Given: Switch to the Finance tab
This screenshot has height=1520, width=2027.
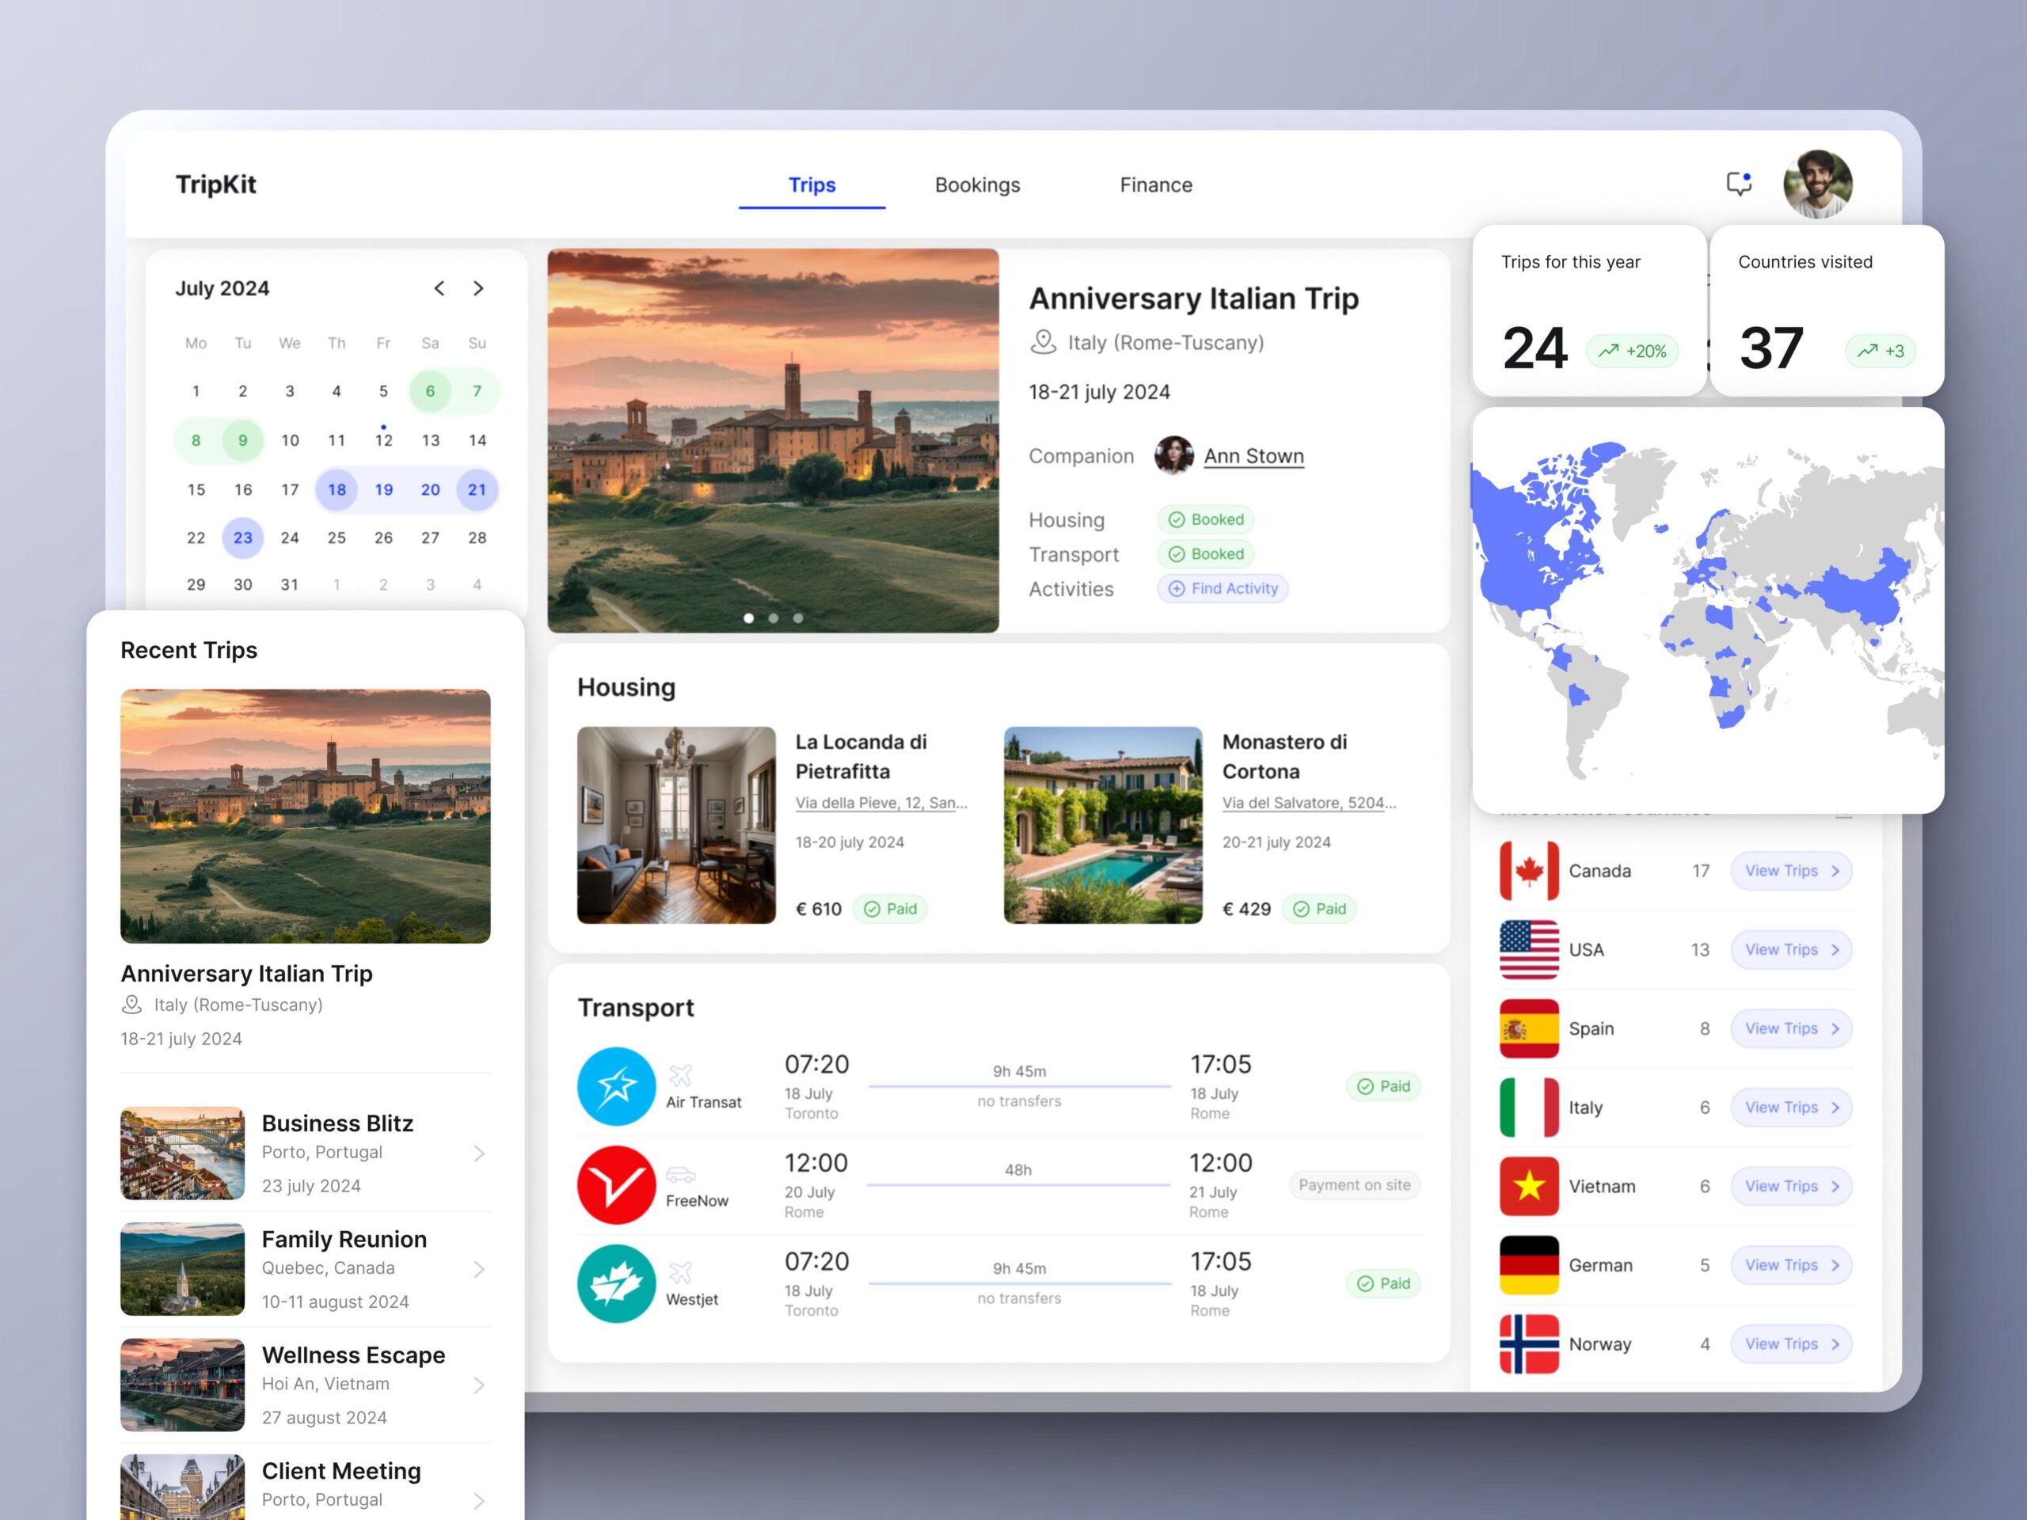Looking at the screenshot, I should click(x=1157, y=185).
